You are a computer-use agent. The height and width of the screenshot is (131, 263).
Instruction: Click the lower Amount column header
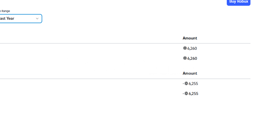click(190, 73)
